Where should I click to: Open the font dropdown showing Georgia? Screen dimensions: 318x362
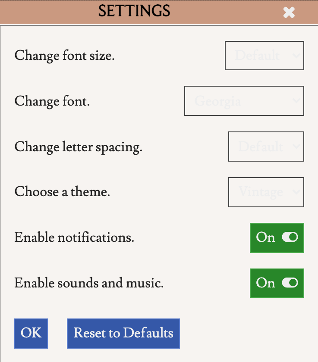pyautogui.click(x=244, y=101)
